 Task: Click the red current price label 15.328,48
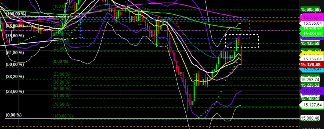[x=310, y=65]
